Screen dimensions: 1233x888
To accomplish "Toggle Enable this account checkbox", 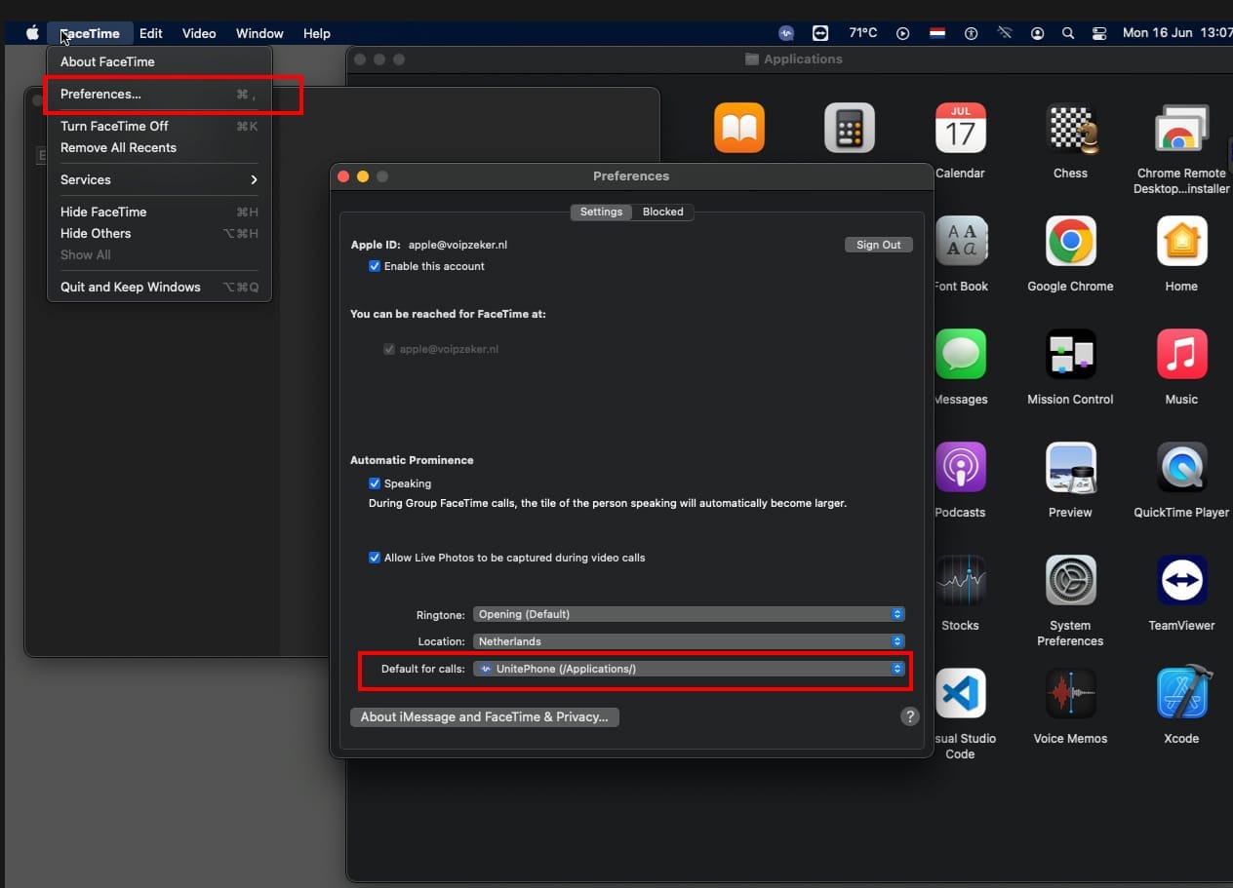I will pyautogui.click(x=375, y=266).
